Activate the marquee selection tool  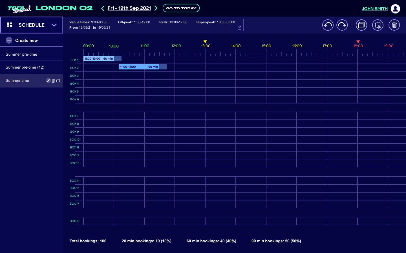pyautogui.click(x=378, y=25)
